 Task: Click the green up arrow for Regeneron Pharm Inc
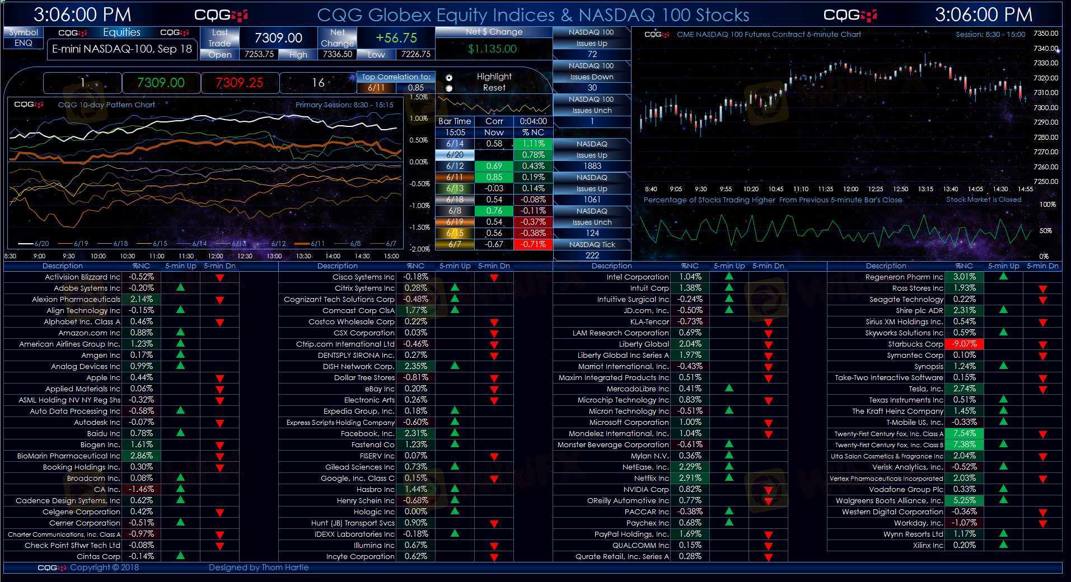coord(1003,276)
